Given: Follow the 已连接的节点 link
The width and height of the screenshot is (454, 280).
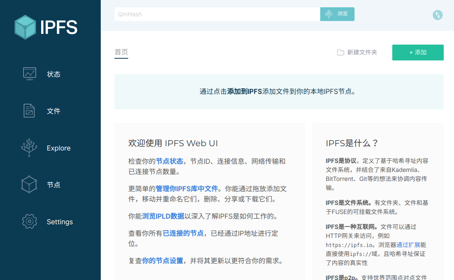Looking at the screenshot, I should point(183,233).
